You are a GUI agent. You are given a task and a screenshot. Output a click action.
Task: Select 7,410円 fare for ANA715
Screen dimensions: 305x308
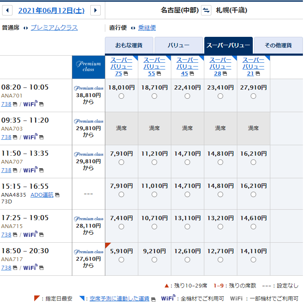click(x=122, y=227)
